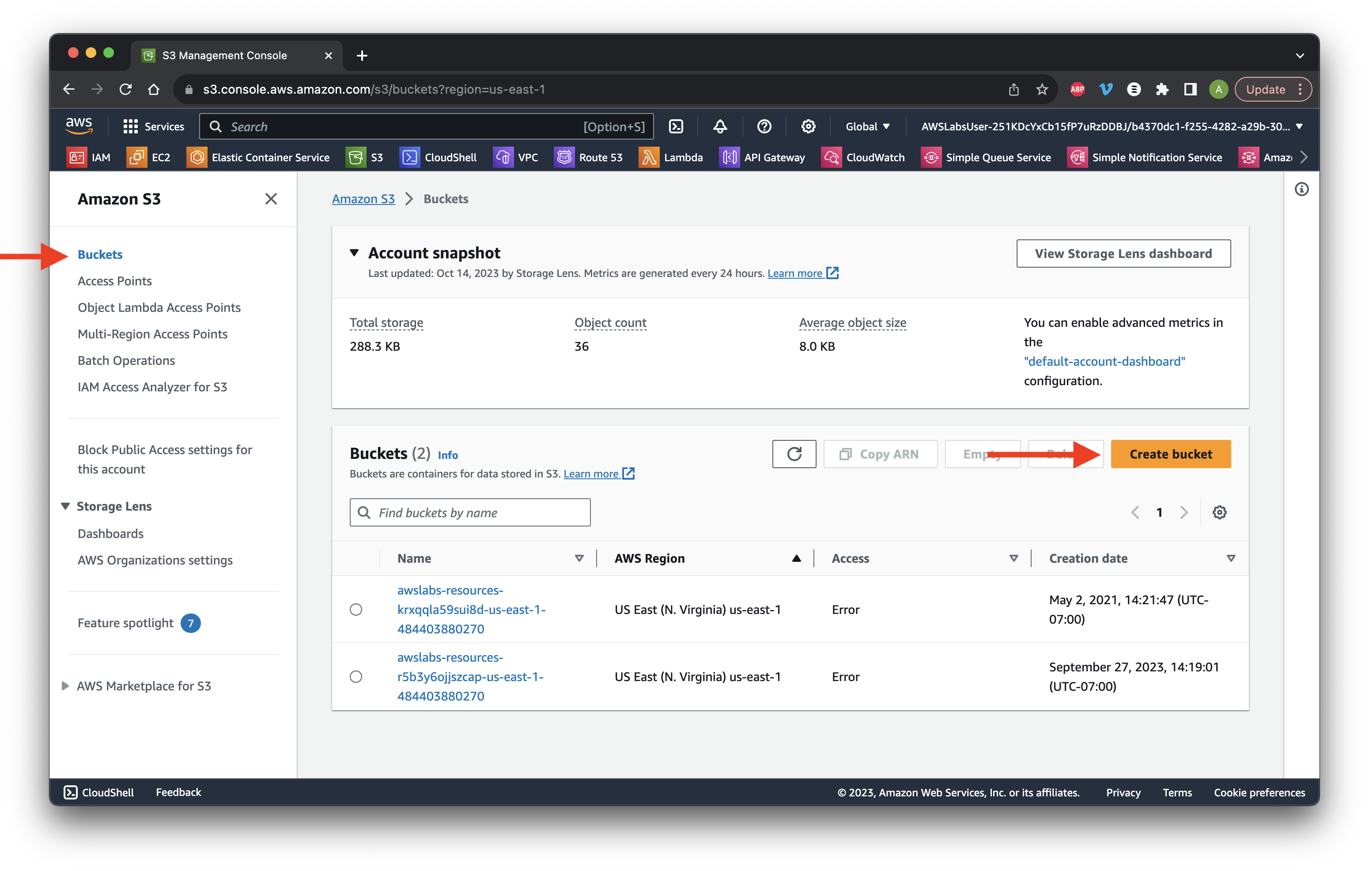1369x871 pixels.
Task: Expand AWS Marketplace for S3
Action: tap(65, 685)
